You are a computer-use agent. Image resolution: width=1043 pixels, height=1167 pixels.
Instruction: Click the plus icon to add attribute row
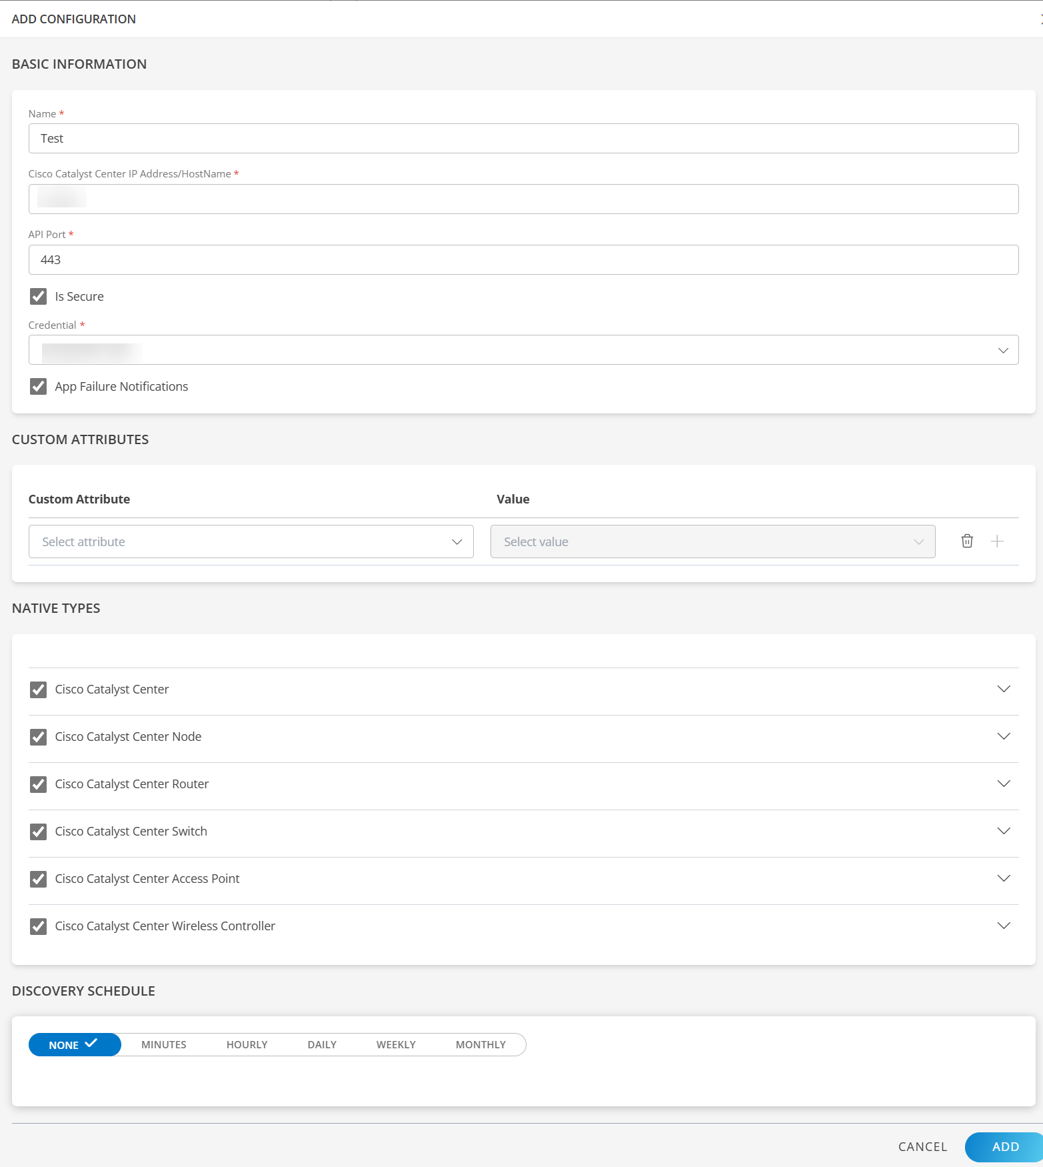tap(997, 541)
